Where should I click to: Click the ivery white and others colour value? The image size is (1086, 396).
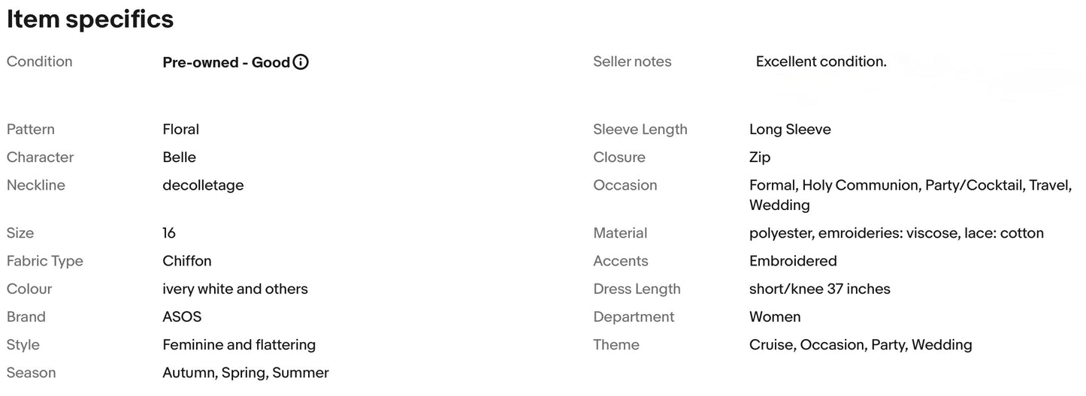(x=235, y=289)
